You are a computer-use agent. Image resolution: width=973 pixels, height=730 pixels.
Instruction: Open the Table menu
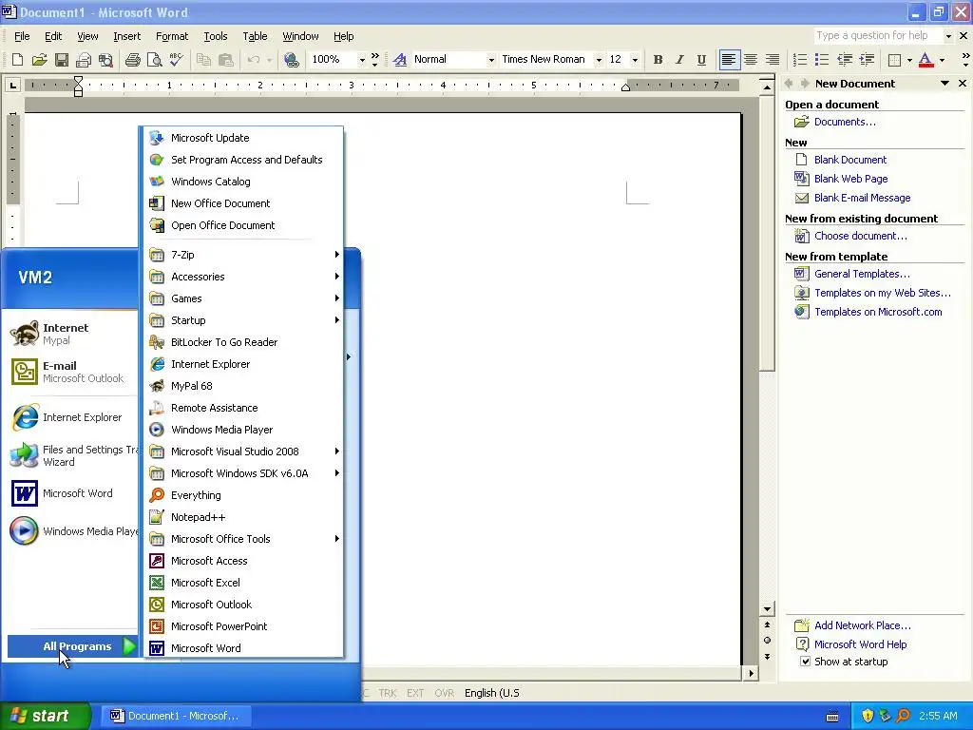255,36
